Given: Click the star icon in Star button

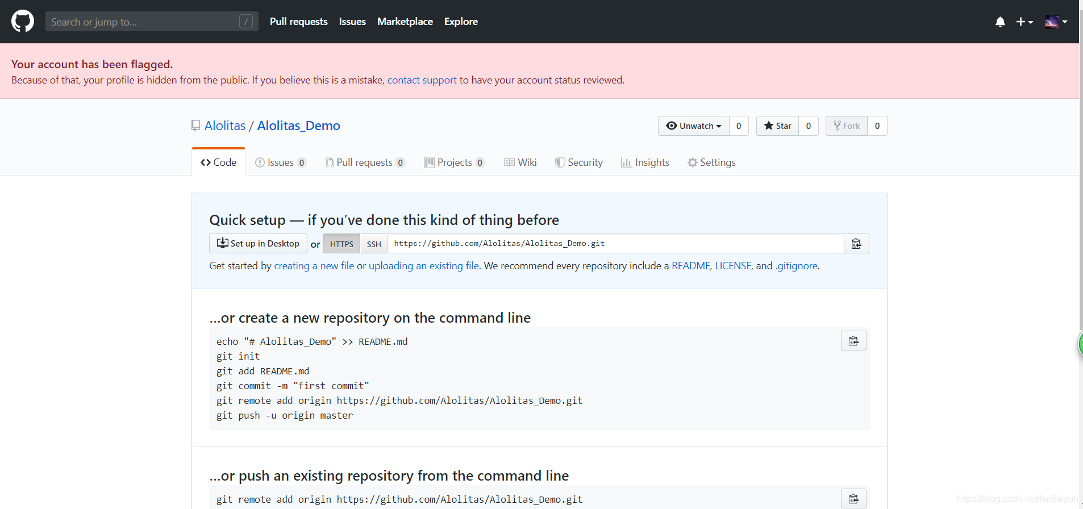Looking at the screenshot, I should (769, 126).
